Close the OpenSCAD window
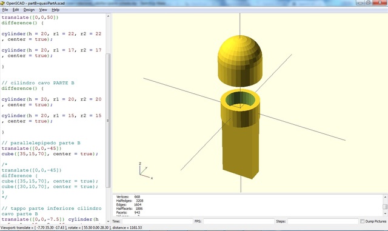This screenshot has height=231, width=388. click(x=380, y=2)
